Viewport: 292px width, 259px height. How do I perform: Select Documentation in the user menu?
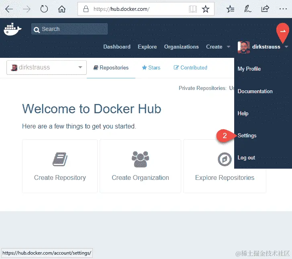[x=255, y=91]
